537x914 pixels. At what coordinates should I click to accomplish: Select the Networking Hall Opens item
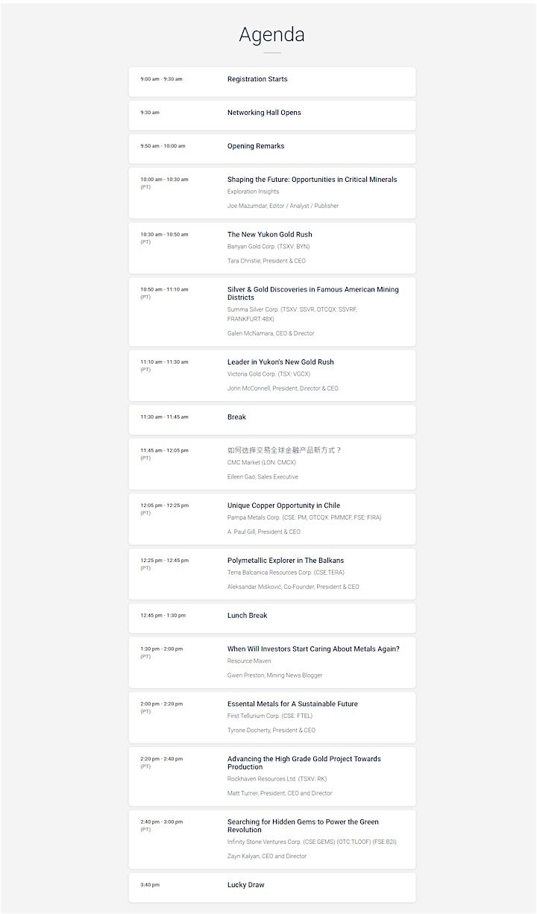pos(271,115)
